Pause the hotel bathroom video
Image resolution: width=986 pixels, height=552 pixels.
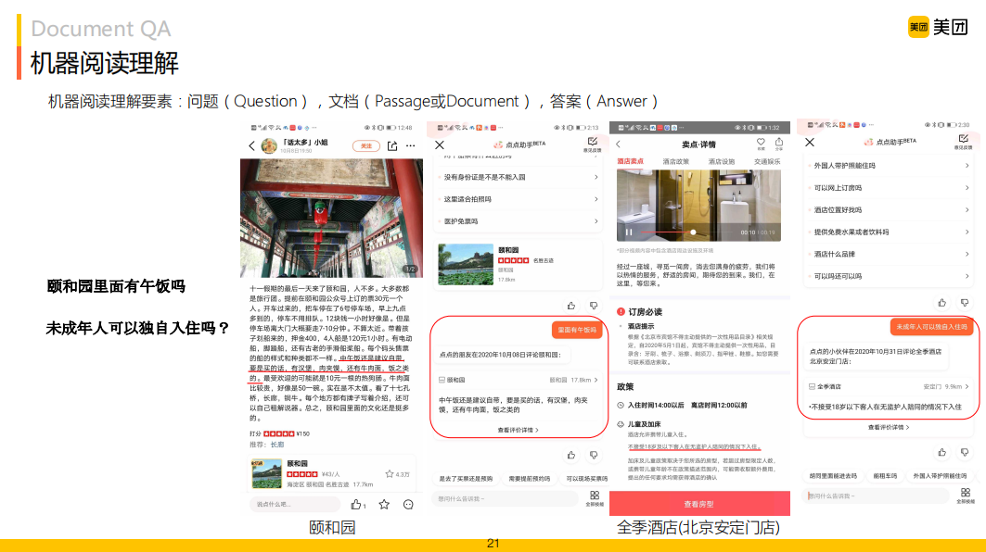coord(629,232)
